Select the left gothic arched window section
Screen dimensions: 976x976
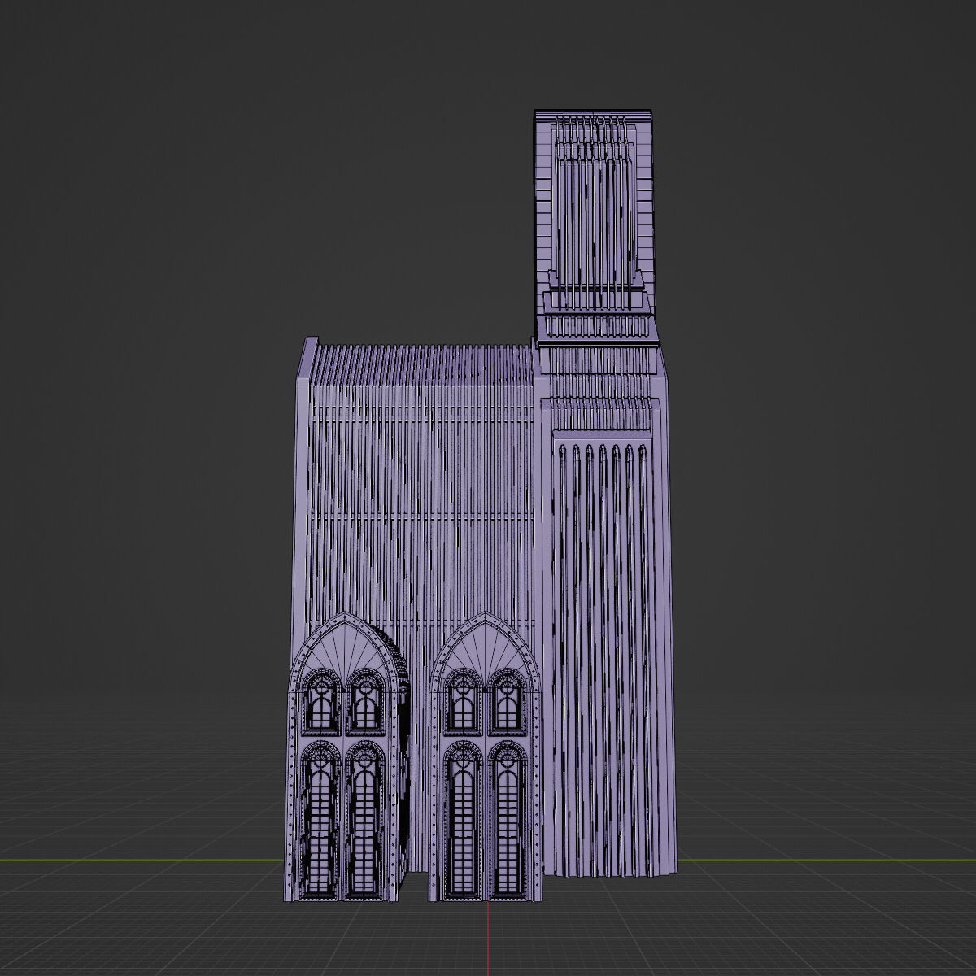click(346, 758)
